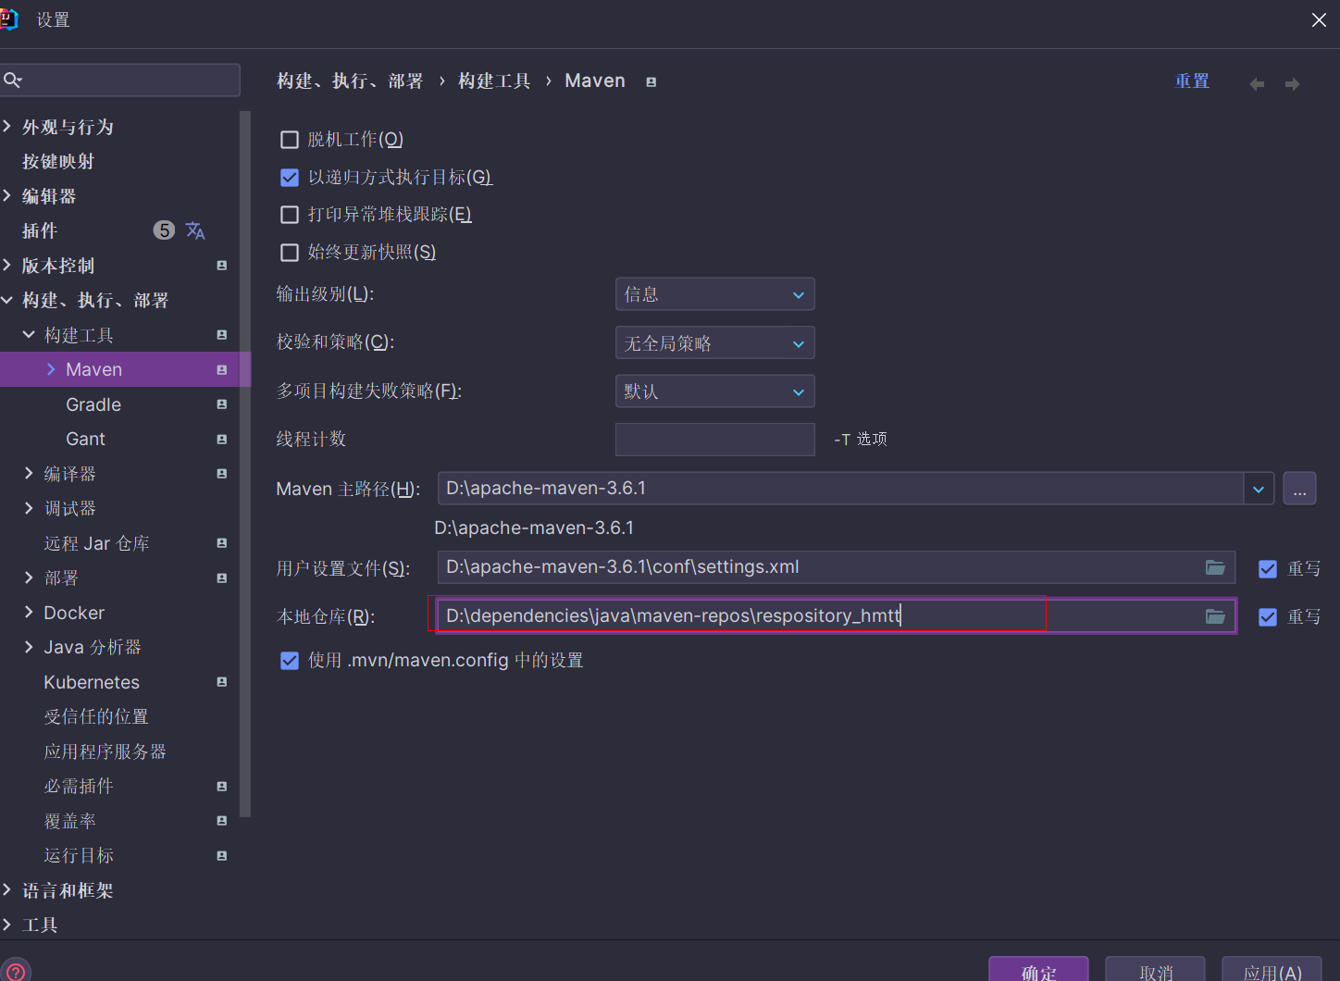Screen dimensions: 1340x981
Task: Open the 多项目构建失败策略 dropdown
Action: pyautogui.click(x=715, y=391)
